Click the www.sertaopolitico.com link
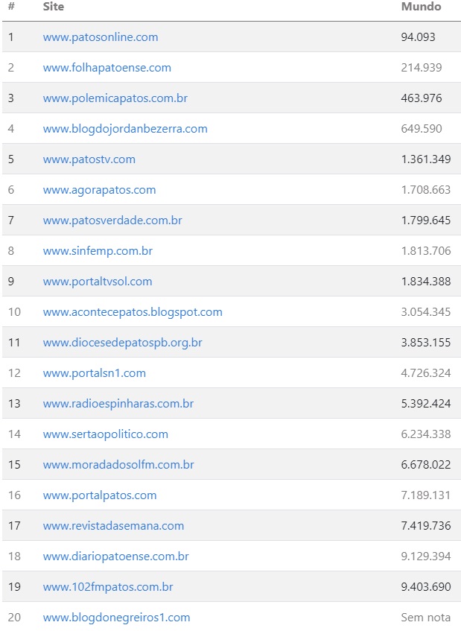The image size is (461, 631). click(x=106, y=434)
